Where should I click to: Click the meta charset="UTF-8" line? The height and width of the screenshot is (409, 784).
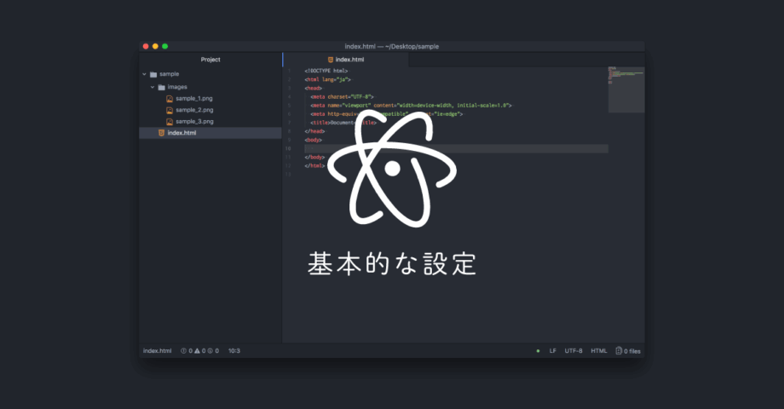(342, 97)
